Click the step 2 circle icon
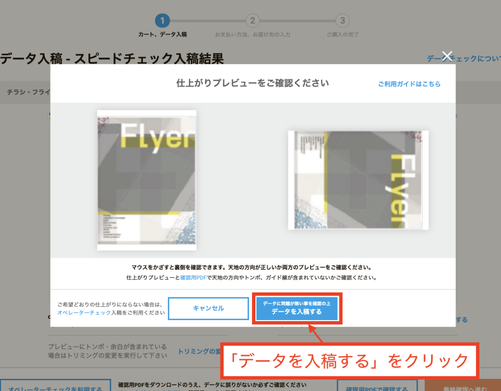 pyautogui.click(x=252, y=21)
